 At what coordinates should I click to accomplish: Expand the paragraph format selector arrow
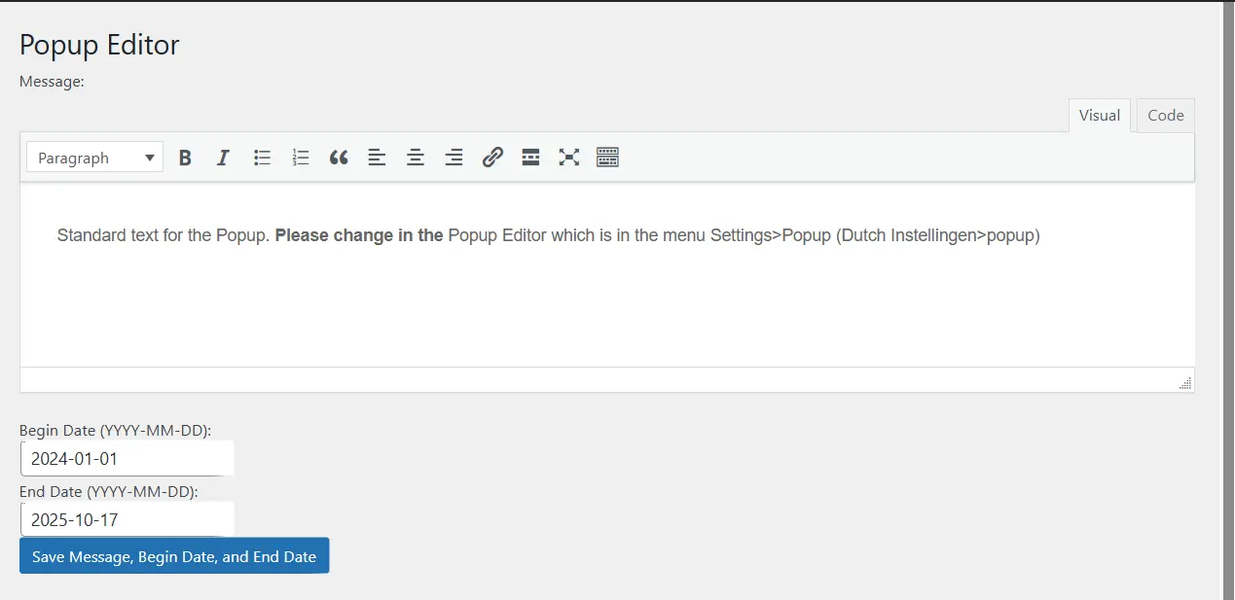point(151,157)
